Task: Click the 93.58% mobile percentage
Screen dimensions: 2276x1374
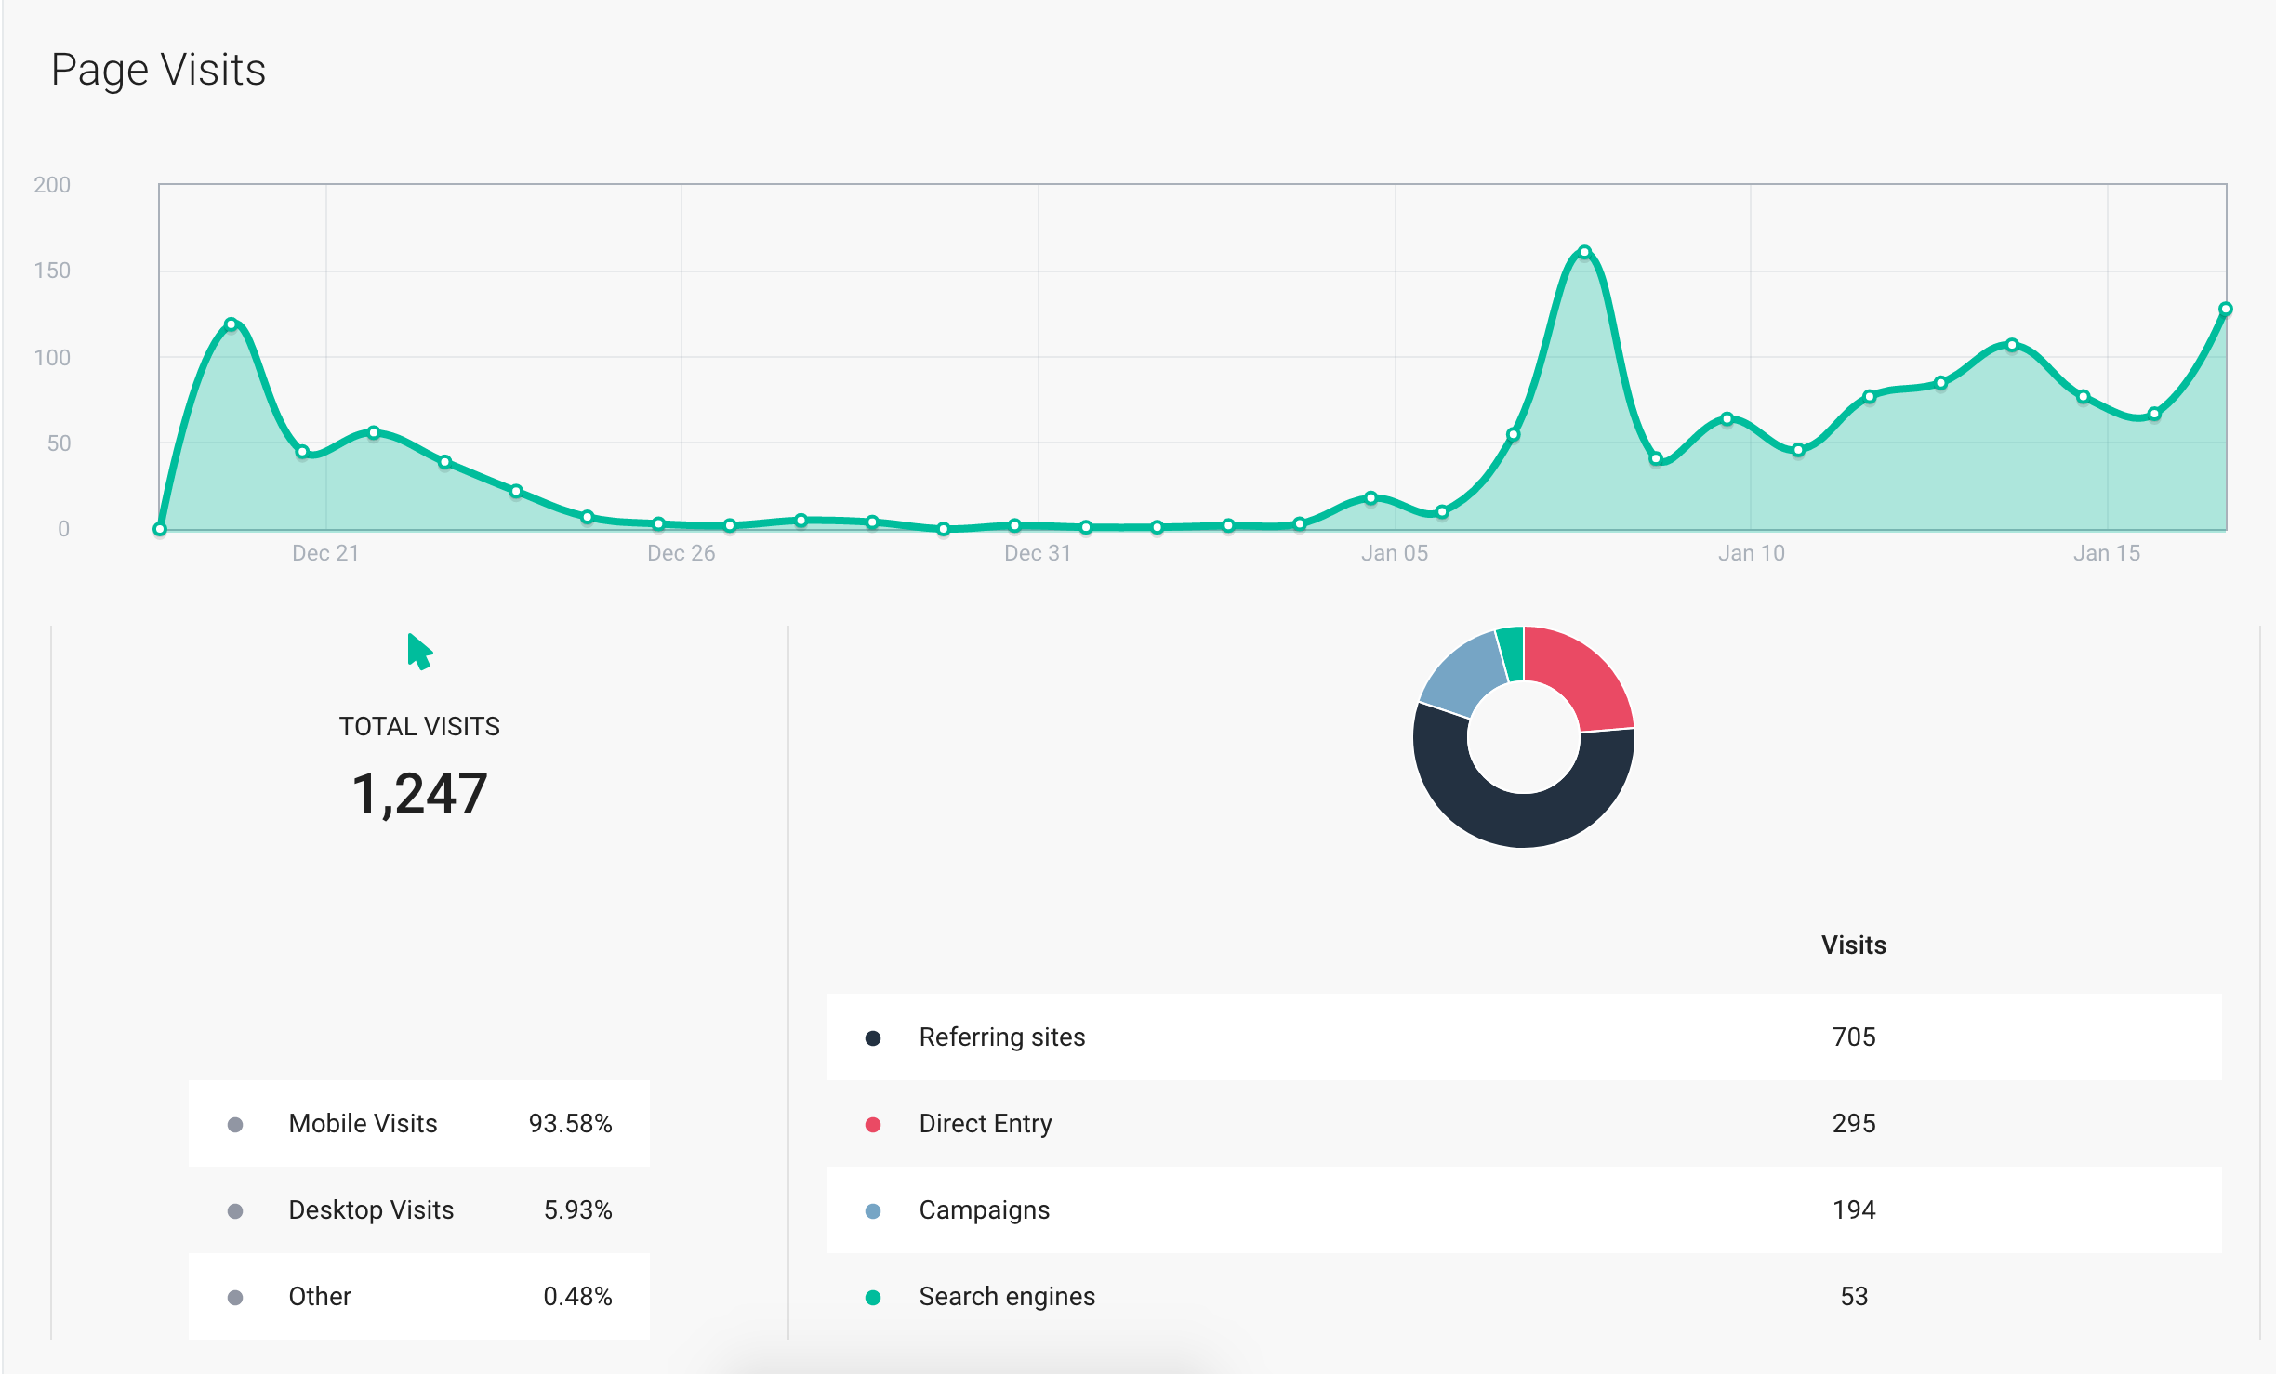Action: (570, 1123)
